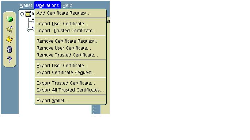Click Export Wallet menu item
The width and height of the screenshot is (250, 140).
(x=70, y=101)
